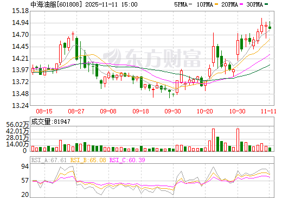Click the 10PMA legend label
The width and height of the screenshot is (282, 198).
point(204,4)
